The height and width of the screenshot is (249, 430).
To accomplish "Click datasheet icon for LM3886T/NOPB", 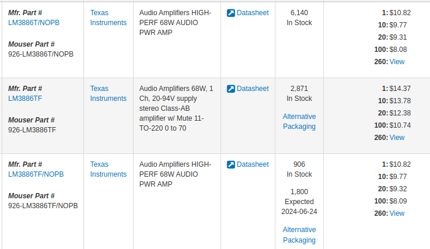I will pyautogui.click(x=231, y=13).
